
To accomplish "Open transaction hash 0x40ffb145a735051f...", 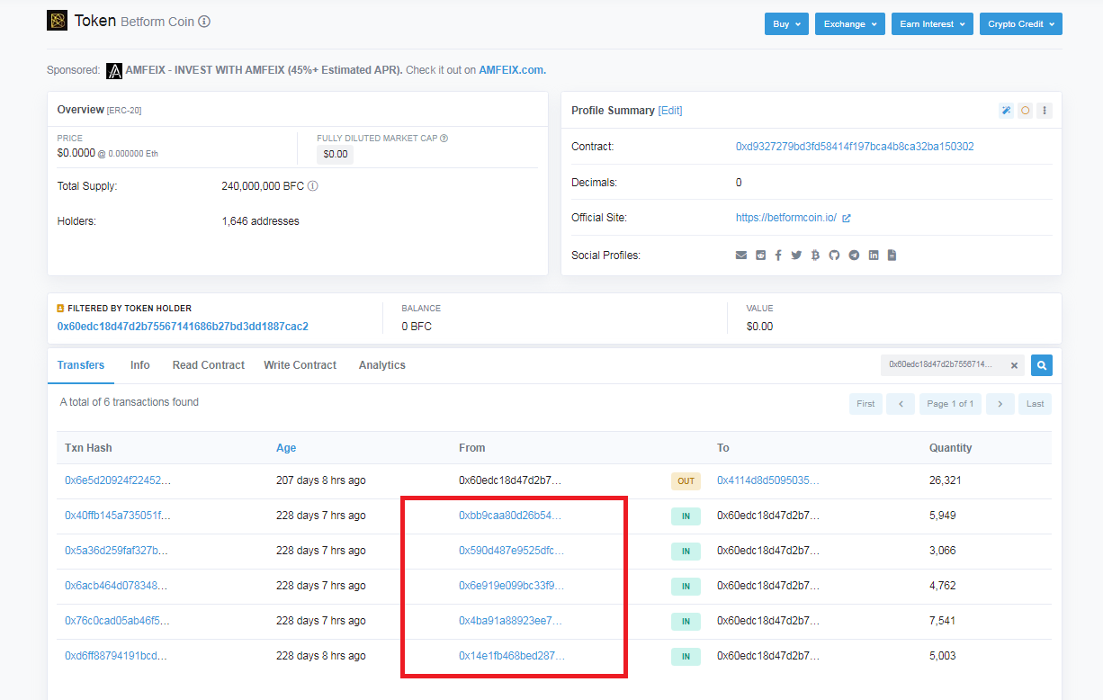I will [117, 516].
